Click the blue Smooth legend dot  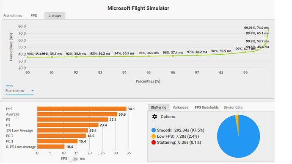coord(154,130)
